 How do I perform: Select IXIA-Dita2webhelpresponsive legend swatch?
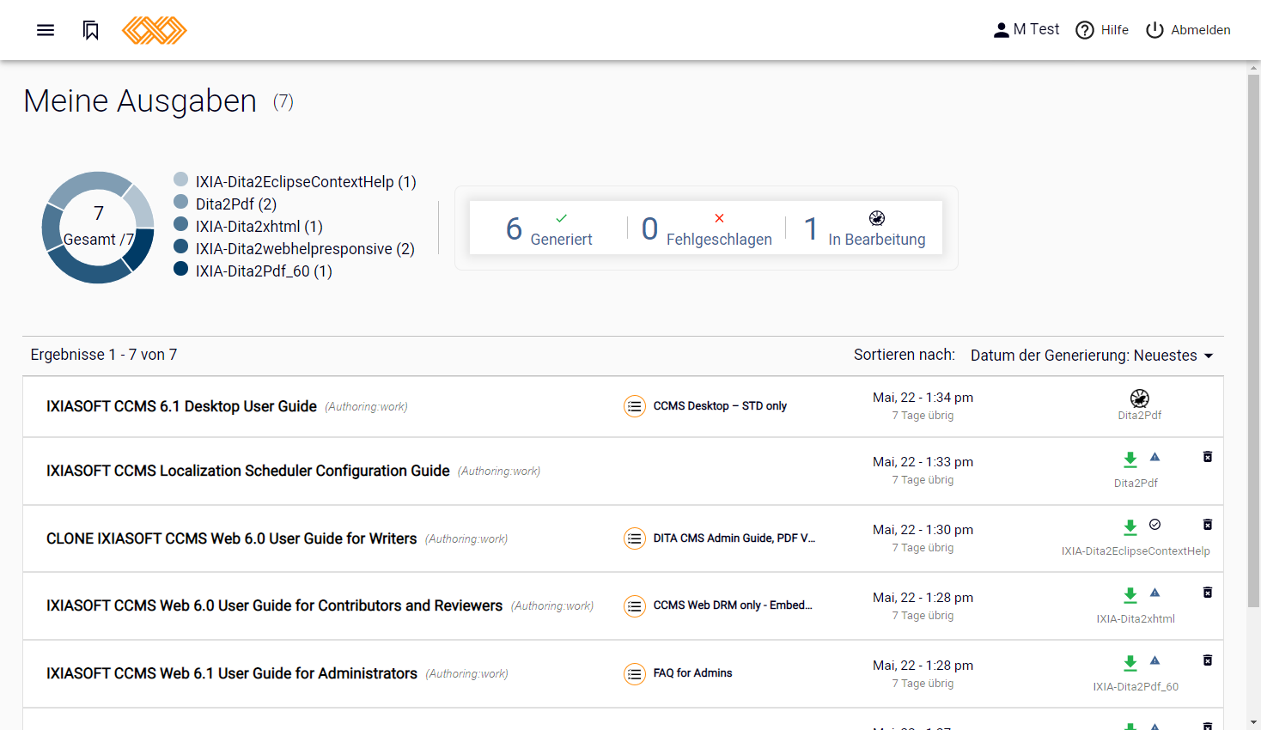point(180,246)
